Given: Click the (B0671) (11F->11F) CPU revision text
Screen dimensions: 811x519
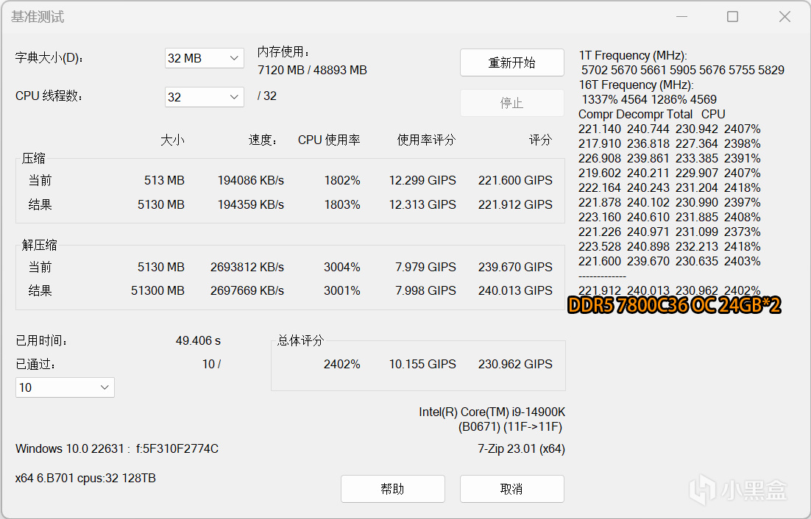Looking at the screenshot, I should [511, 427].
